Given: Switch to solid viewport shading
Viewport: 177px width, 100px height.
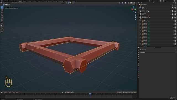Looking at the screenshot, I should (x=132, y=3).
